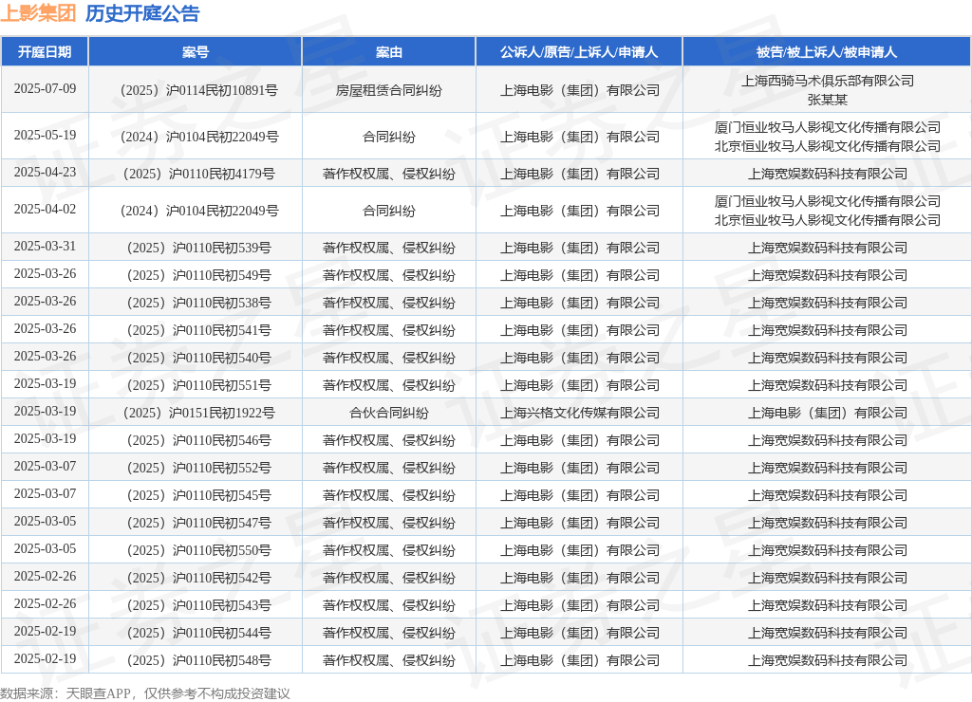Click case number 沪0110民初547号

222,523
